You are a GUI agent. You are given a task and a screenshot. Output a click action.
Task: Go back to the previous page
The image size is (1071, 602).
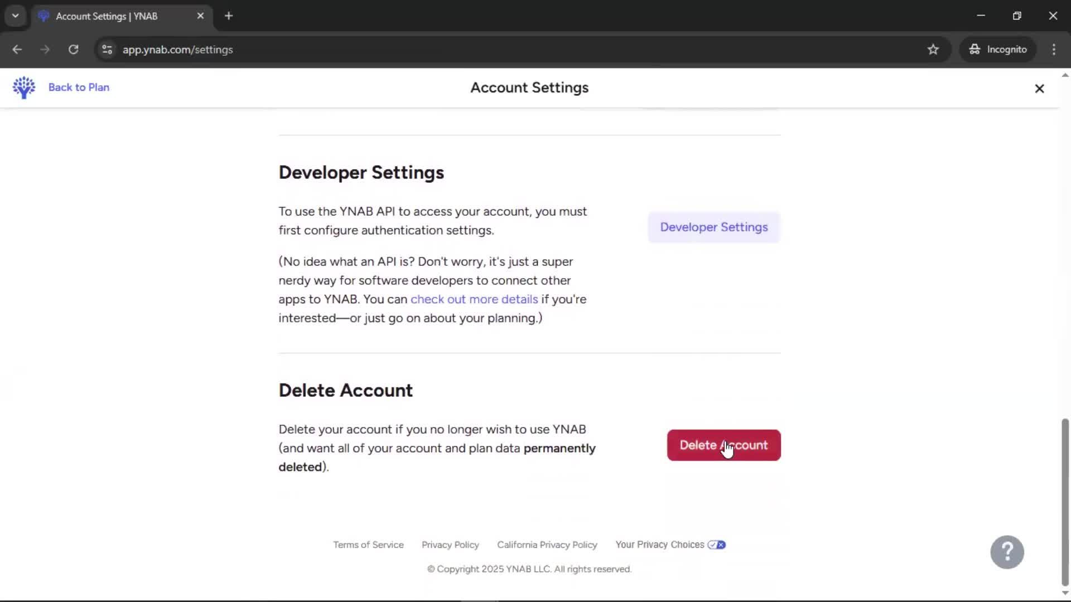point(17,50)
